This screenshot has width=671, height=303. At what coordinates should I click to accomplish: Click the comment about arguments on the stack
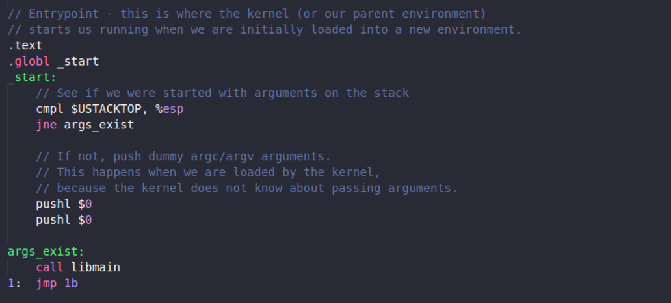[222, 93]
